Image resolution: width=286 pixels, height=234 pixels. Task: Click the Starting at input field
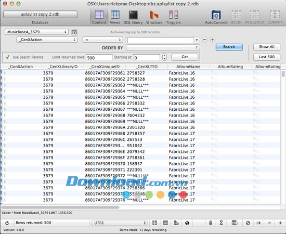tap(147, 58)
